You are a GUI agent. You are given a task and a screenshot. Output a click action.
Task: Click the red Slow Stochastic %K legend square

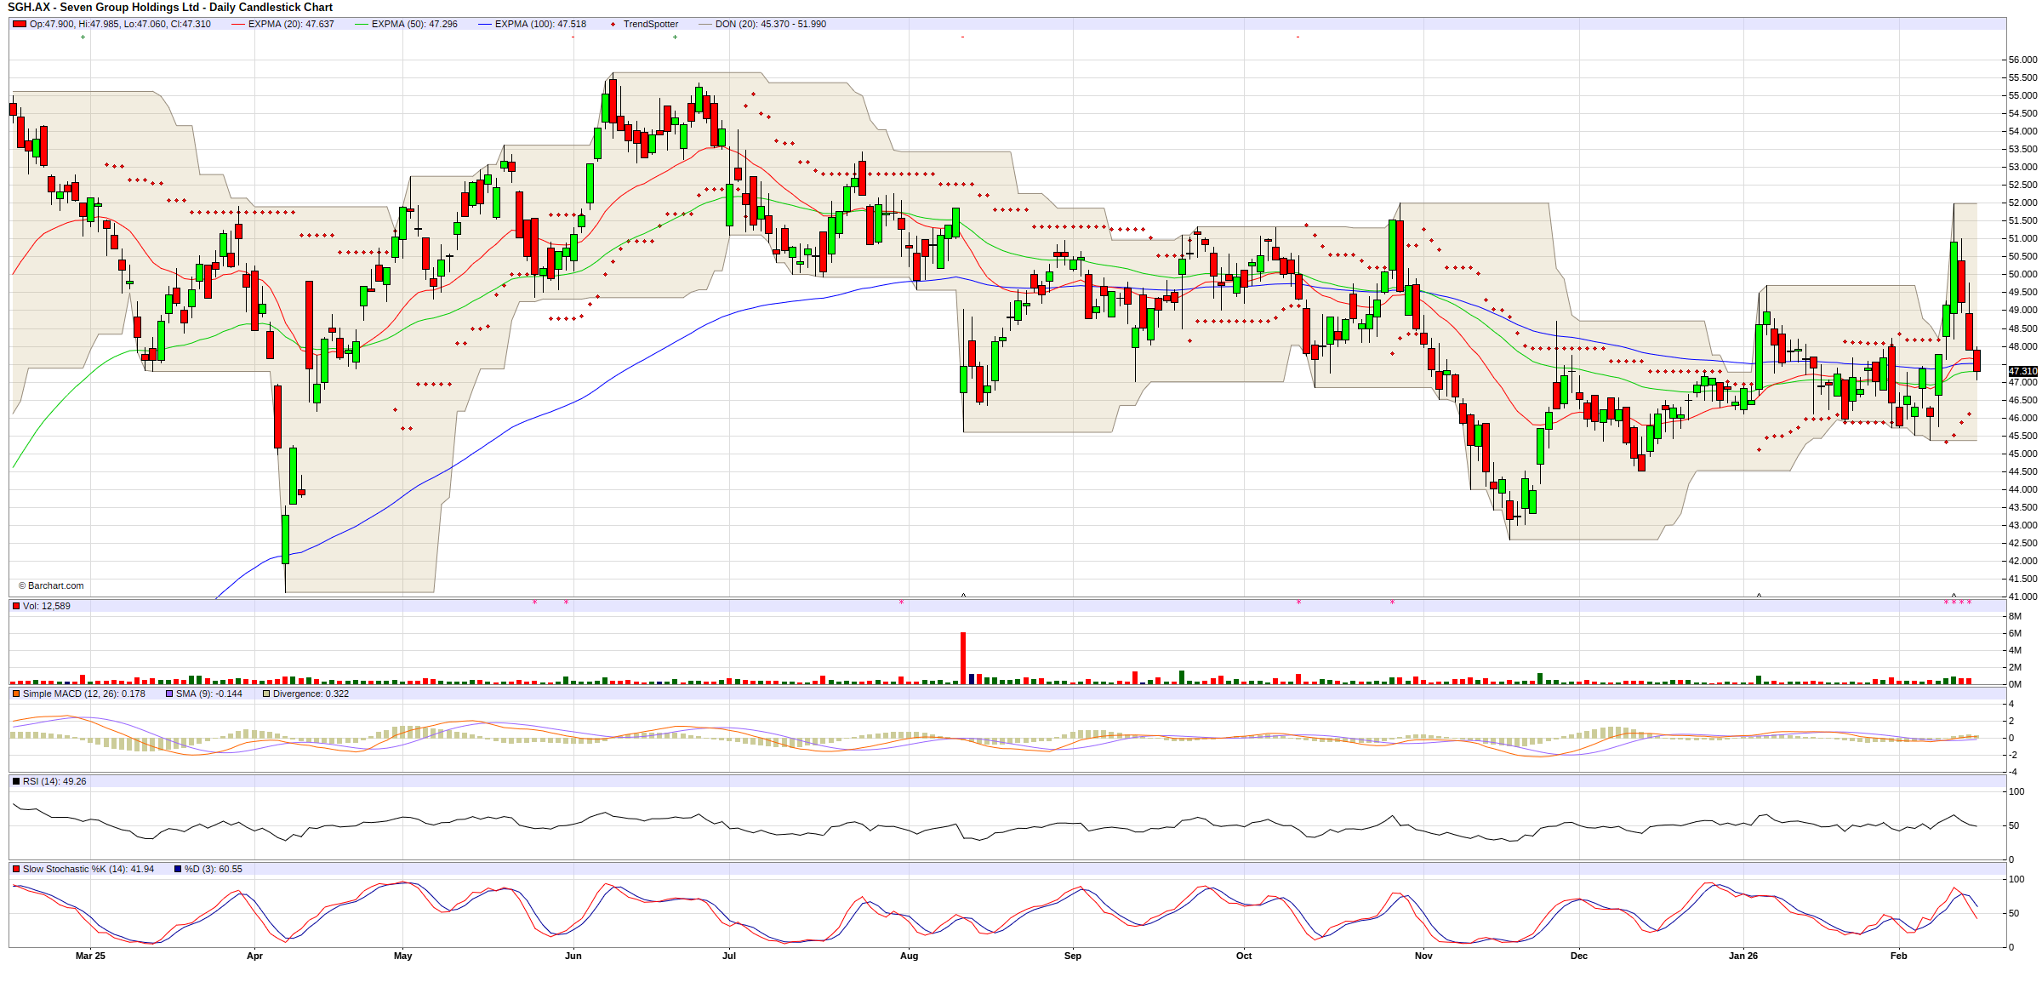(x=16, y=869)
